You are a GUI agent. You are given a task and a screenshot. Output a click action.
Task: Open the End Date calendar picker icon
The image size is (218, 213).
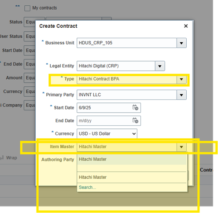tap(135, 121)
